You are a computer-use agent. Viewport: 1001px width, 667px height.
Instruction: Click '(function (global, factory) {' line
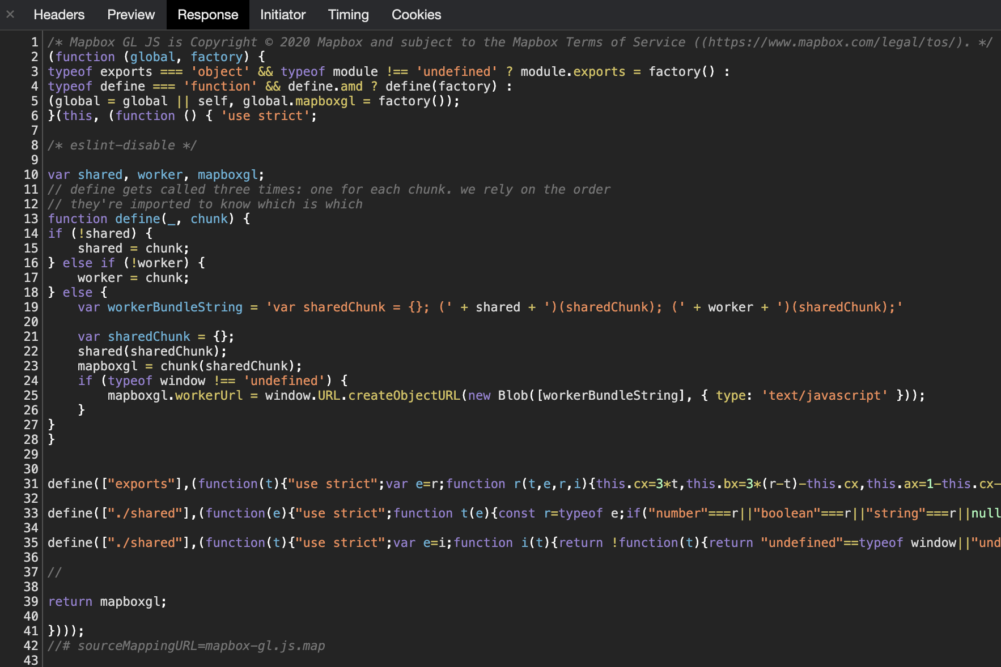point(156,57)
